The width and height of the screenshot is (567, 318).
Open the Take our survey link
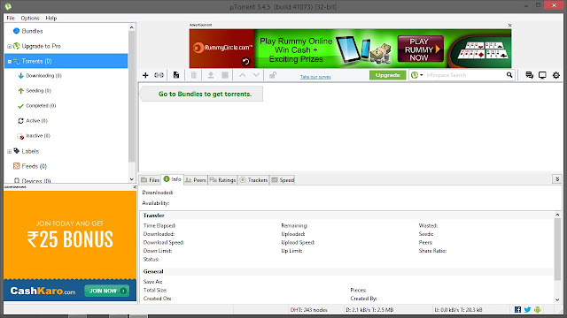pyautogui.click(x=315, y=77)
